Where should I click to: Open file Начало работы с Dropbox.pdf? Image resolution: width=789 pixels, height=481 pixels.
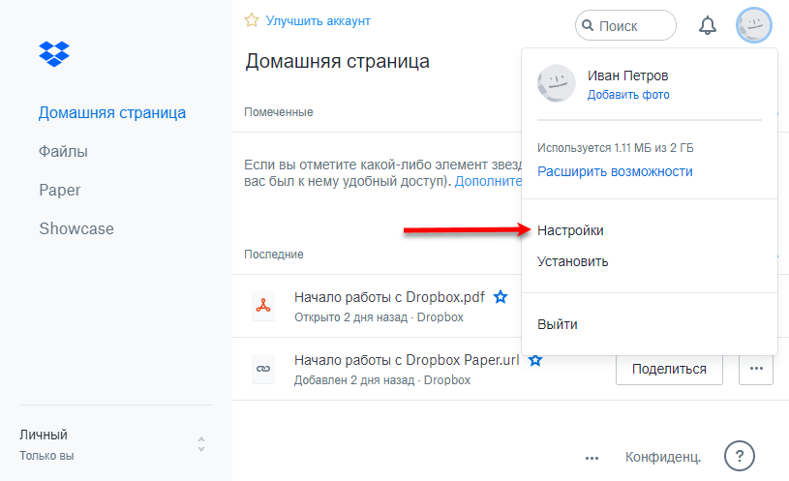(x=389, y=297)
